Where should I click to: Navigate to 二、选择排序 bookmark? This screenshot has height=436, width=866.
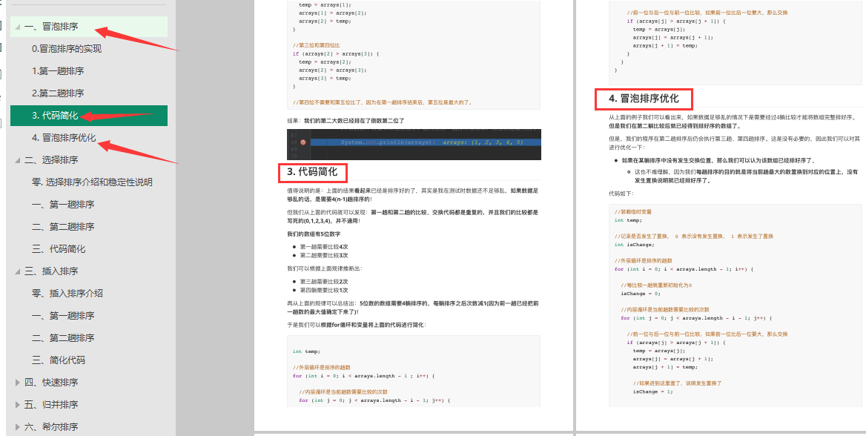51,159
